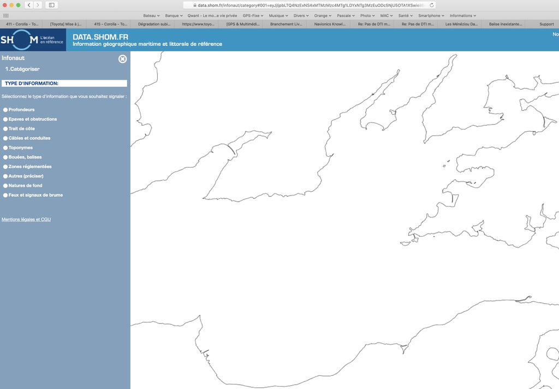Viewport: 559px width, 389px height.
Task: Select Bouées, balises radio button
Action: pos(5,157)
